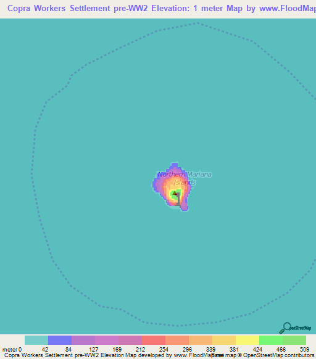Click the blue 42 meter legend swatch
Viewport: 316px width, 359px height.
point(60,340)
